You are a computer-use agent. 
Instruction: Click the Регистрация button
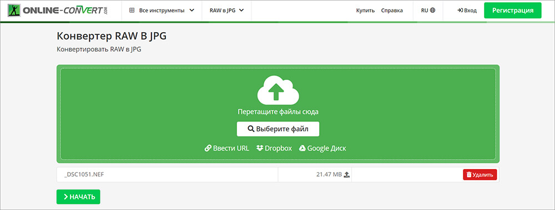[512, 11]
